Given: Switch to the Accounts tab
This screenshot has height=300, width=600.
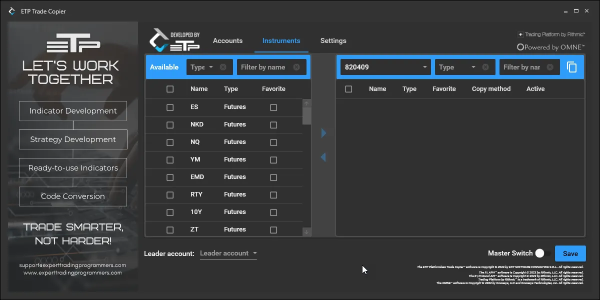Looking at the screenshot, I should pyautogui.click(x=227, y=40).
